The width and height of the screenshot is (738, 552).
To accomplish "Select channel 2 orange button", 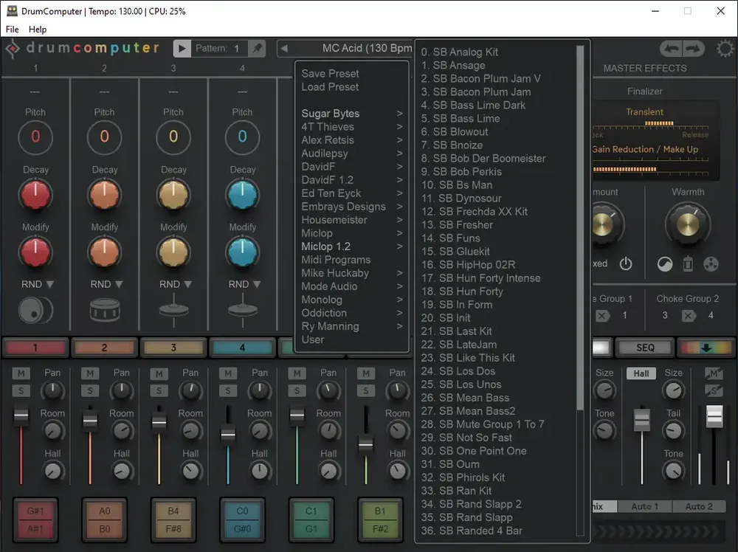I will point(105,348).
